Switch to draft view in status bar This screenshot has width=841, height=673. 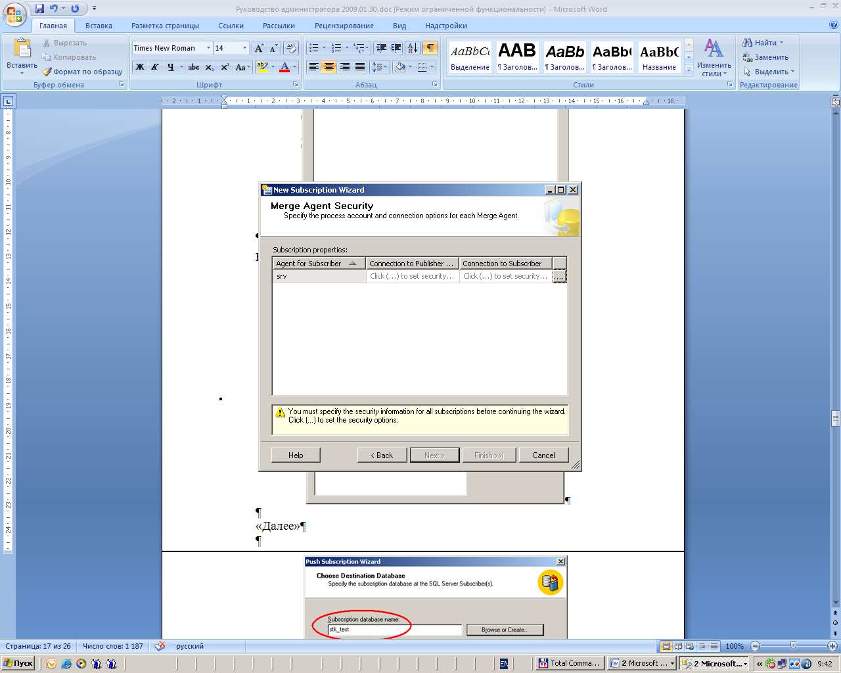(x=714, y=646)
